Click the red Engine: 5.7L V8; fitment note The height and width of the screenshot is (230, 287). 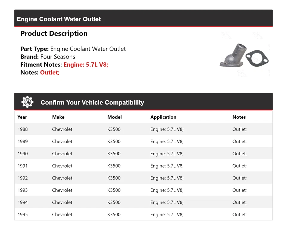(86, 65)
